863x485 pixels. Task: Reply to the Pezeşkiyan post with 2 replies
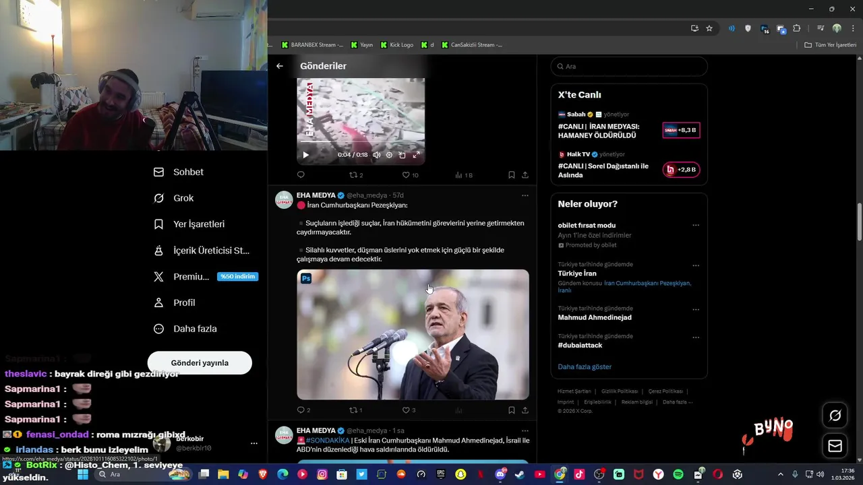pyautogui.click(x=303, y=410)
